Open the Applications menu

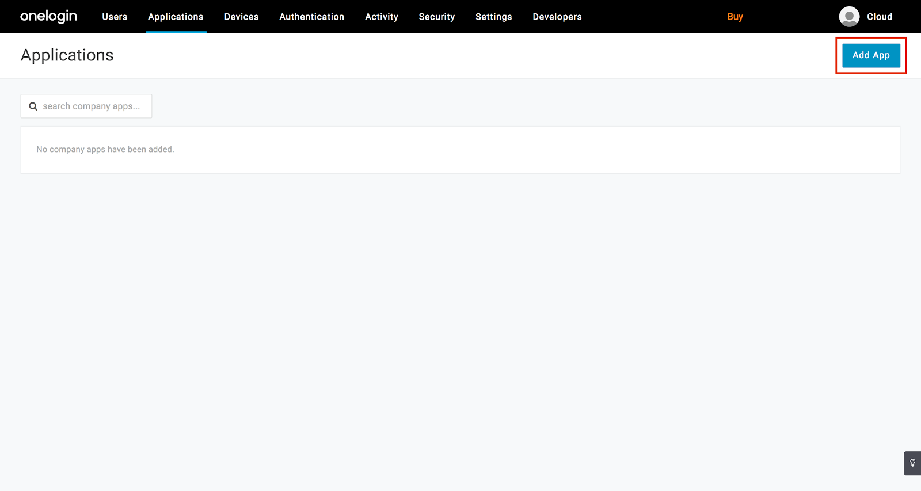pos(176,17)
